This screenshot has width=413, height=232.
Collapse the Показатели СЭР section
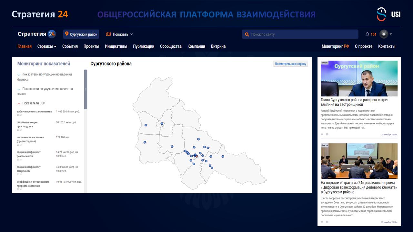19,103
